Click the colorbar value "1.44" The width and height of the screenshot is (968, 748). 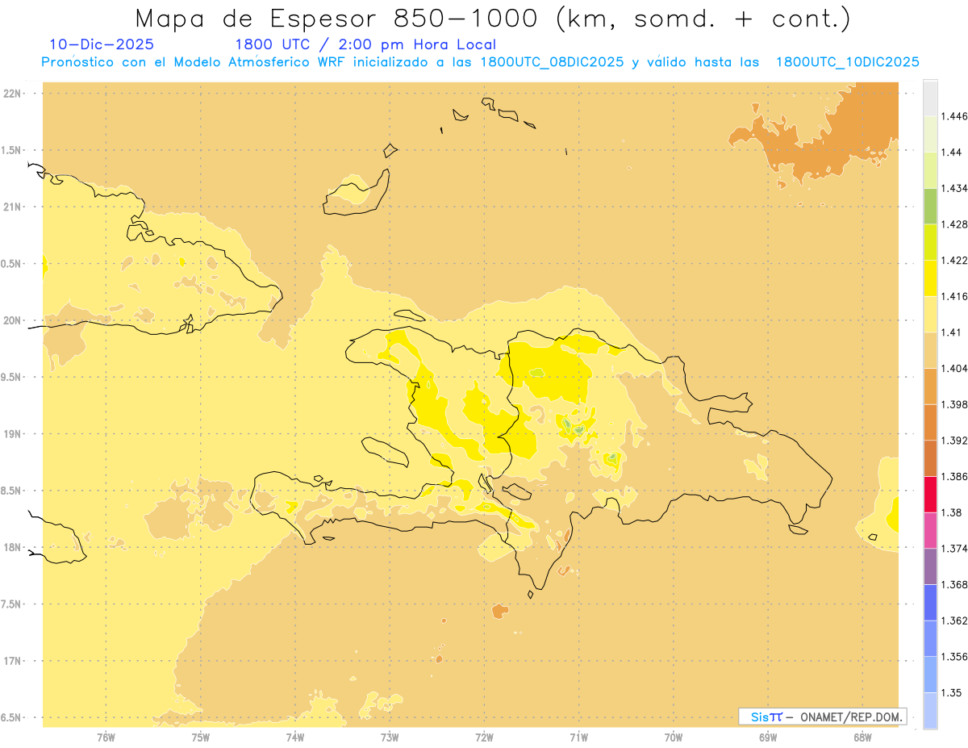[953, 153]
